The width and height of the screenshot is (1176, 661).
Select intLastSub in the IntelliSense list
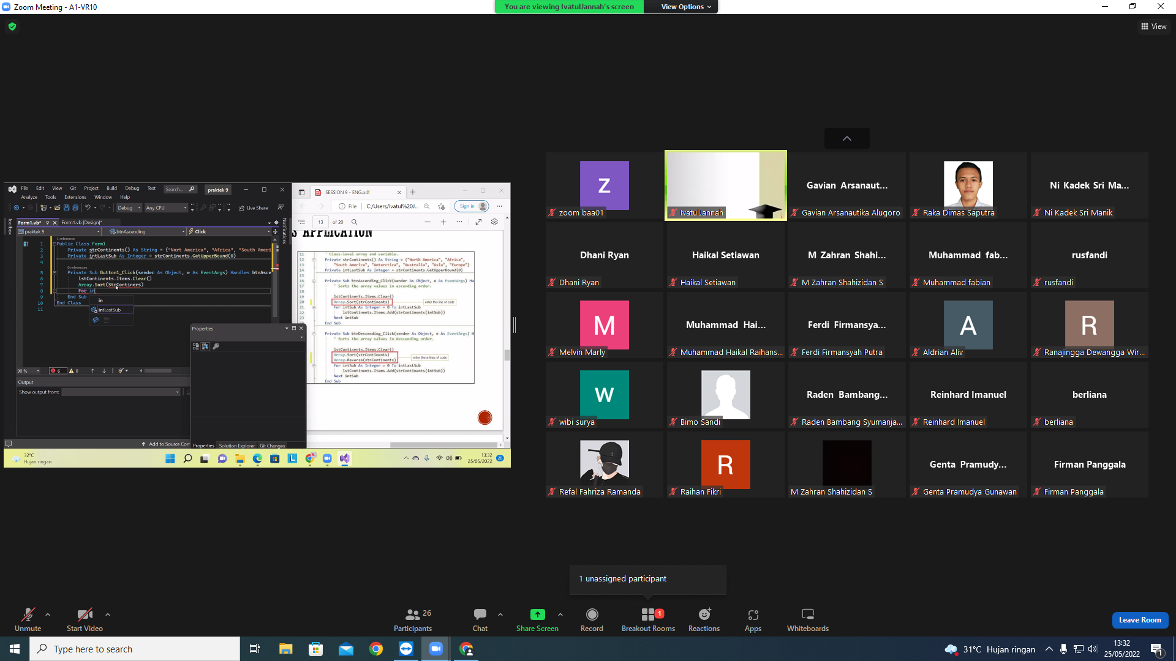112,310
